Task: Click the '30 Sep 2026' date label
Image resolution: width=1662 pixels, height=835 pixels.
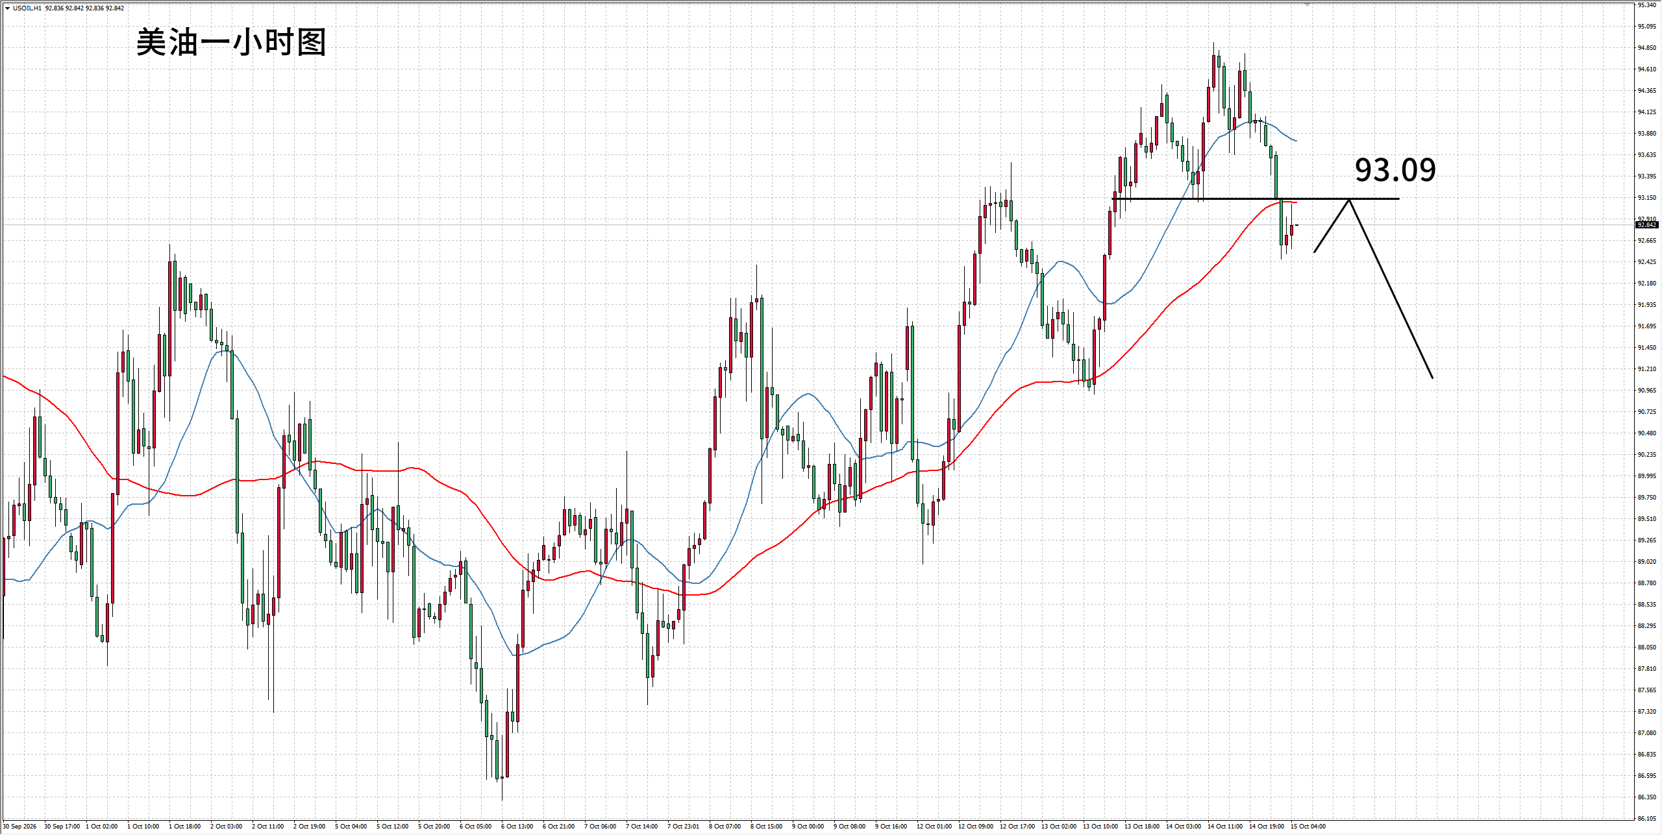Action: pos(19,826)
